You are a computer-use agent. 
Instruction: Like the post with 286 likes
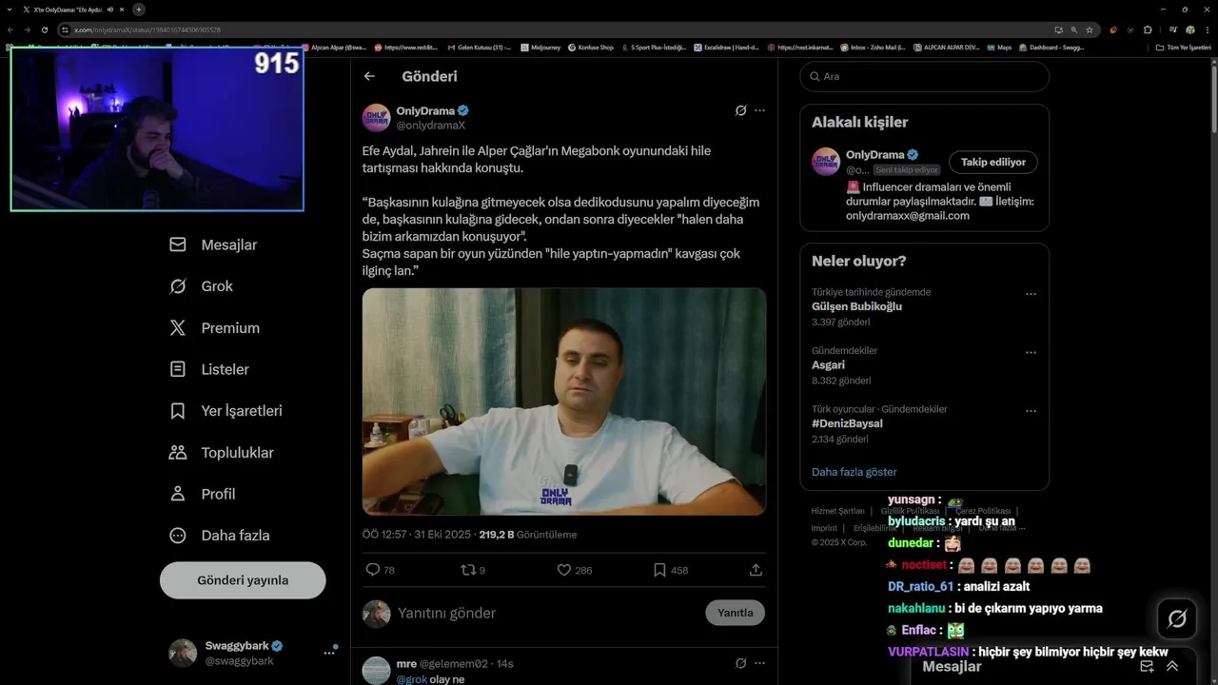pos(564,570)
